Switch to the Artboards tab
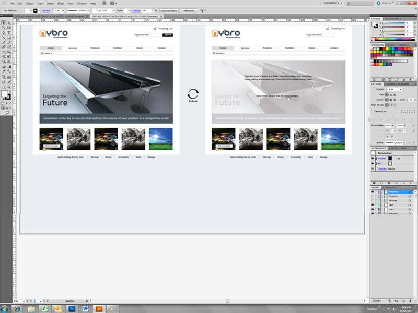The width and height of the screenshot is (418, 313). 389,187
